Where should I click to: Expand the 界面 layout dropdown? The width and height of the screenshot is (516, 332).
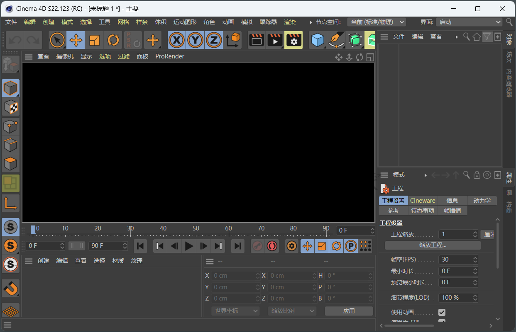(x=470, y=22)
